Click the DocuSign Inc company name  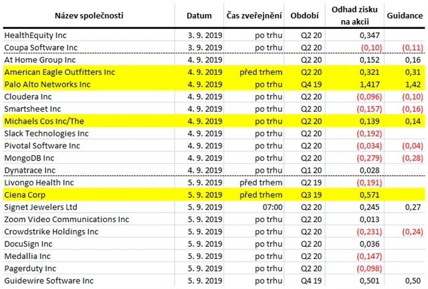click(x=28, y=244)
